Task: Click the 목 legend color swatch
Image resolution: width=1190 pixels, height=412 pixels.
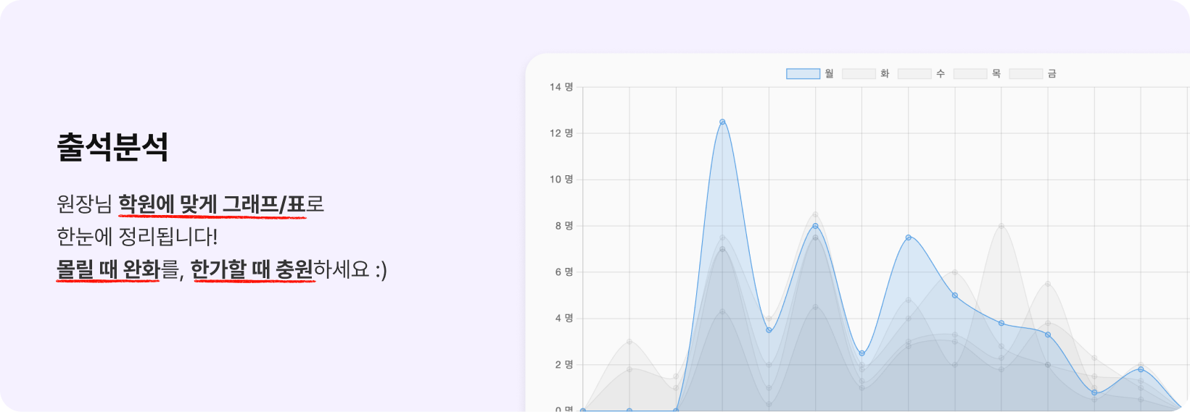Action: 970,74
